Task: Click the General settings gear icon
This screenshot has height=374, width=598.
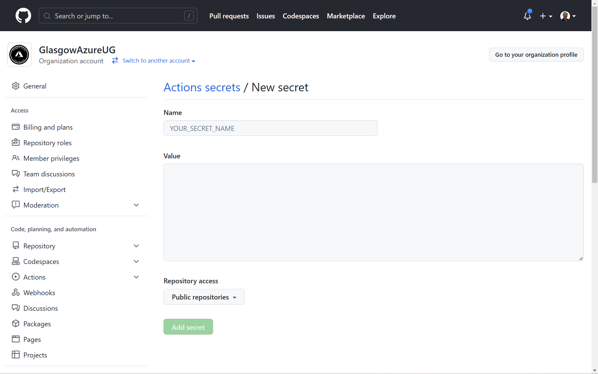Action: pos(16,86)
